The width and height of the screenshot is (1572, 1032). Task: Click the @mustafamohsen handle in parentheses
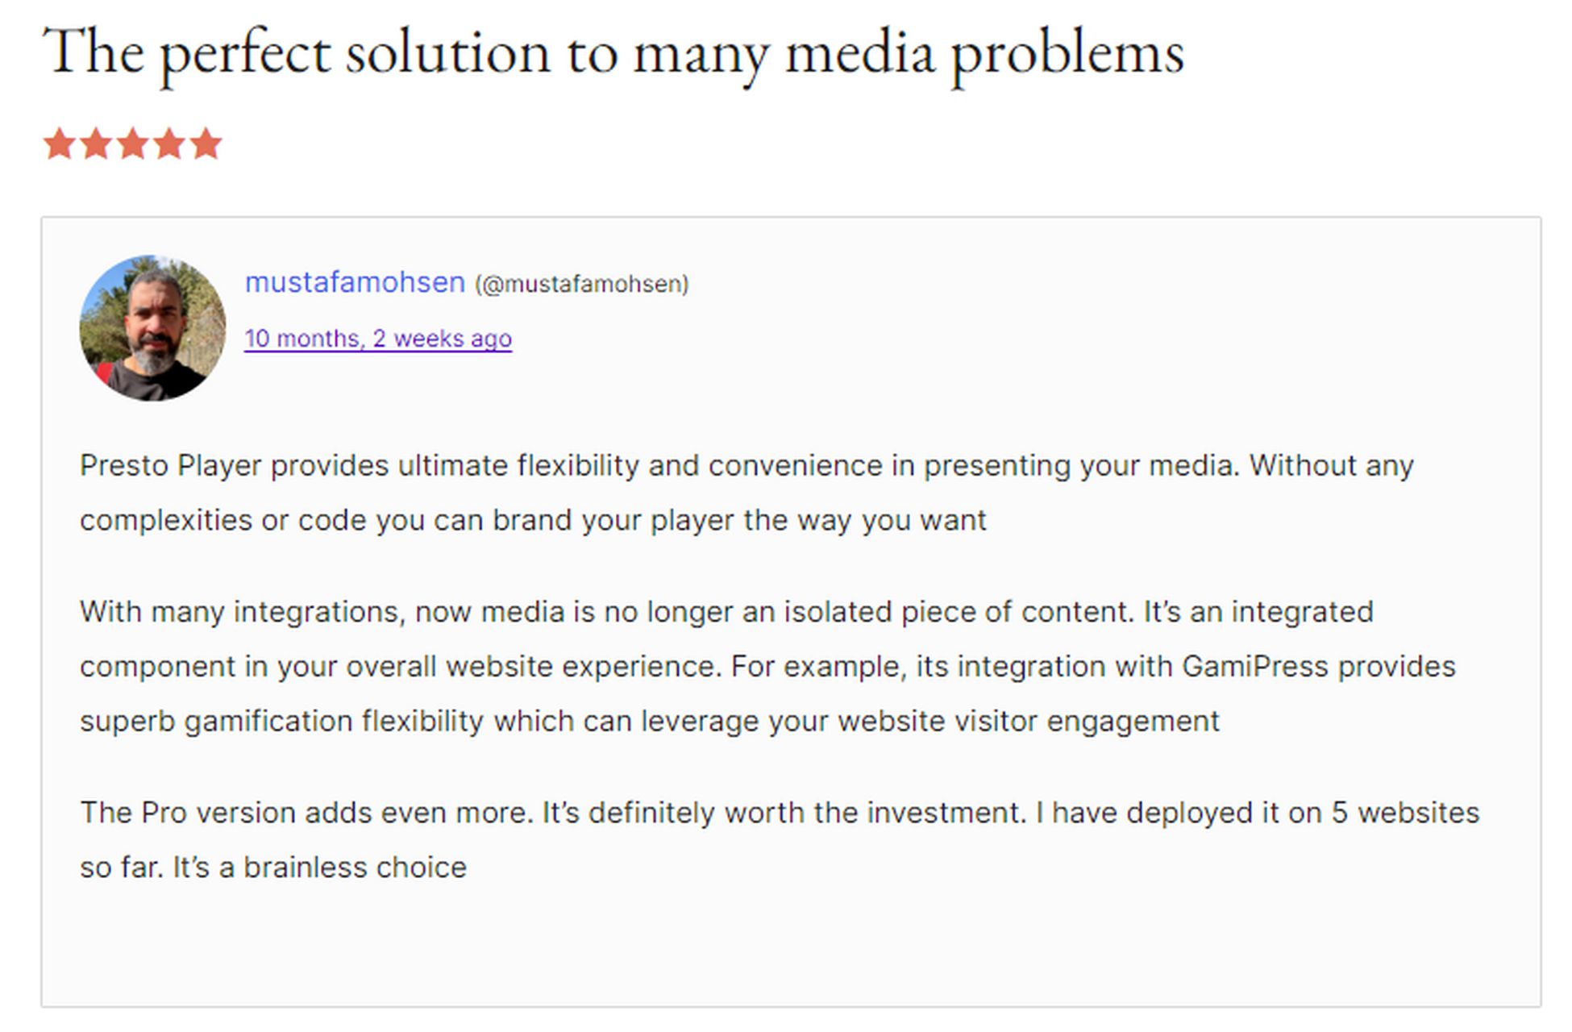coord(582,284)
